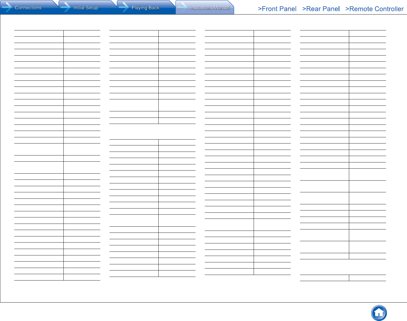This screenshot has width=407, height=321.
Task: Open the Connections tab
Action: 29,8
